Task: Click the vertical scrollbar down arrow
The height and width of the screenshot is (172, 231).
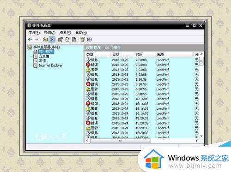Action: pos(201,136)
